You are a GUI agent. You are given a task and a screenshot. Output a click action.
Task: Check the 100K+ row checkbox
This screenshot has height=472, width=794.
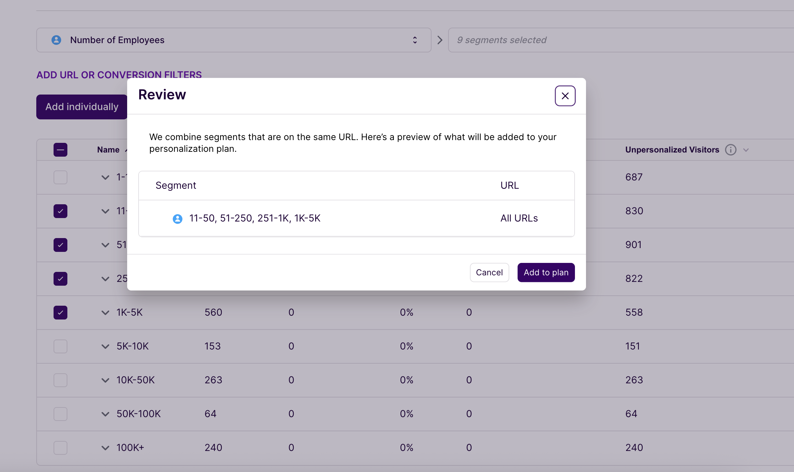tap(60, 448)
